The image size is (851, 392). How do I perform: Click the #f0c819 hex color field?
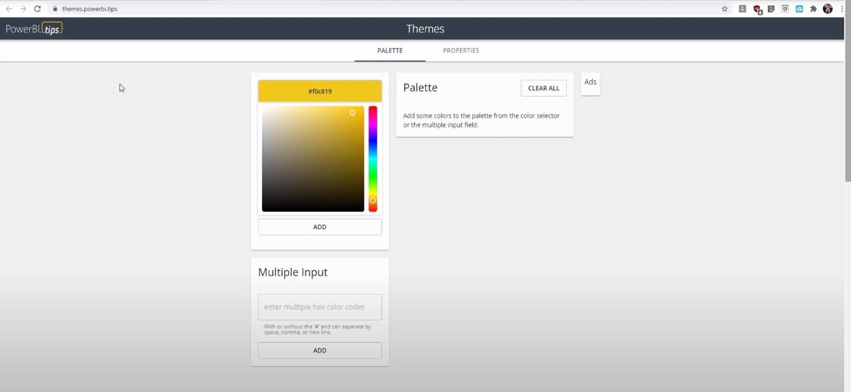tap(320, 91)
